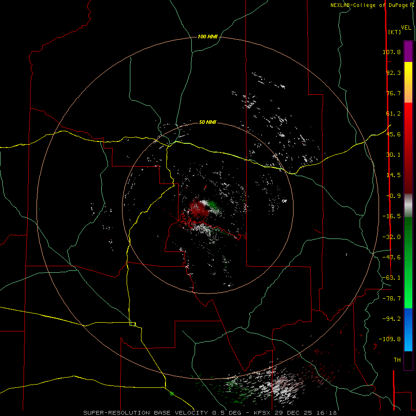Select the -32.0 value on velocity scale
Image resolution: width=416 pixels, height=416 pixels.
[392, 237]
